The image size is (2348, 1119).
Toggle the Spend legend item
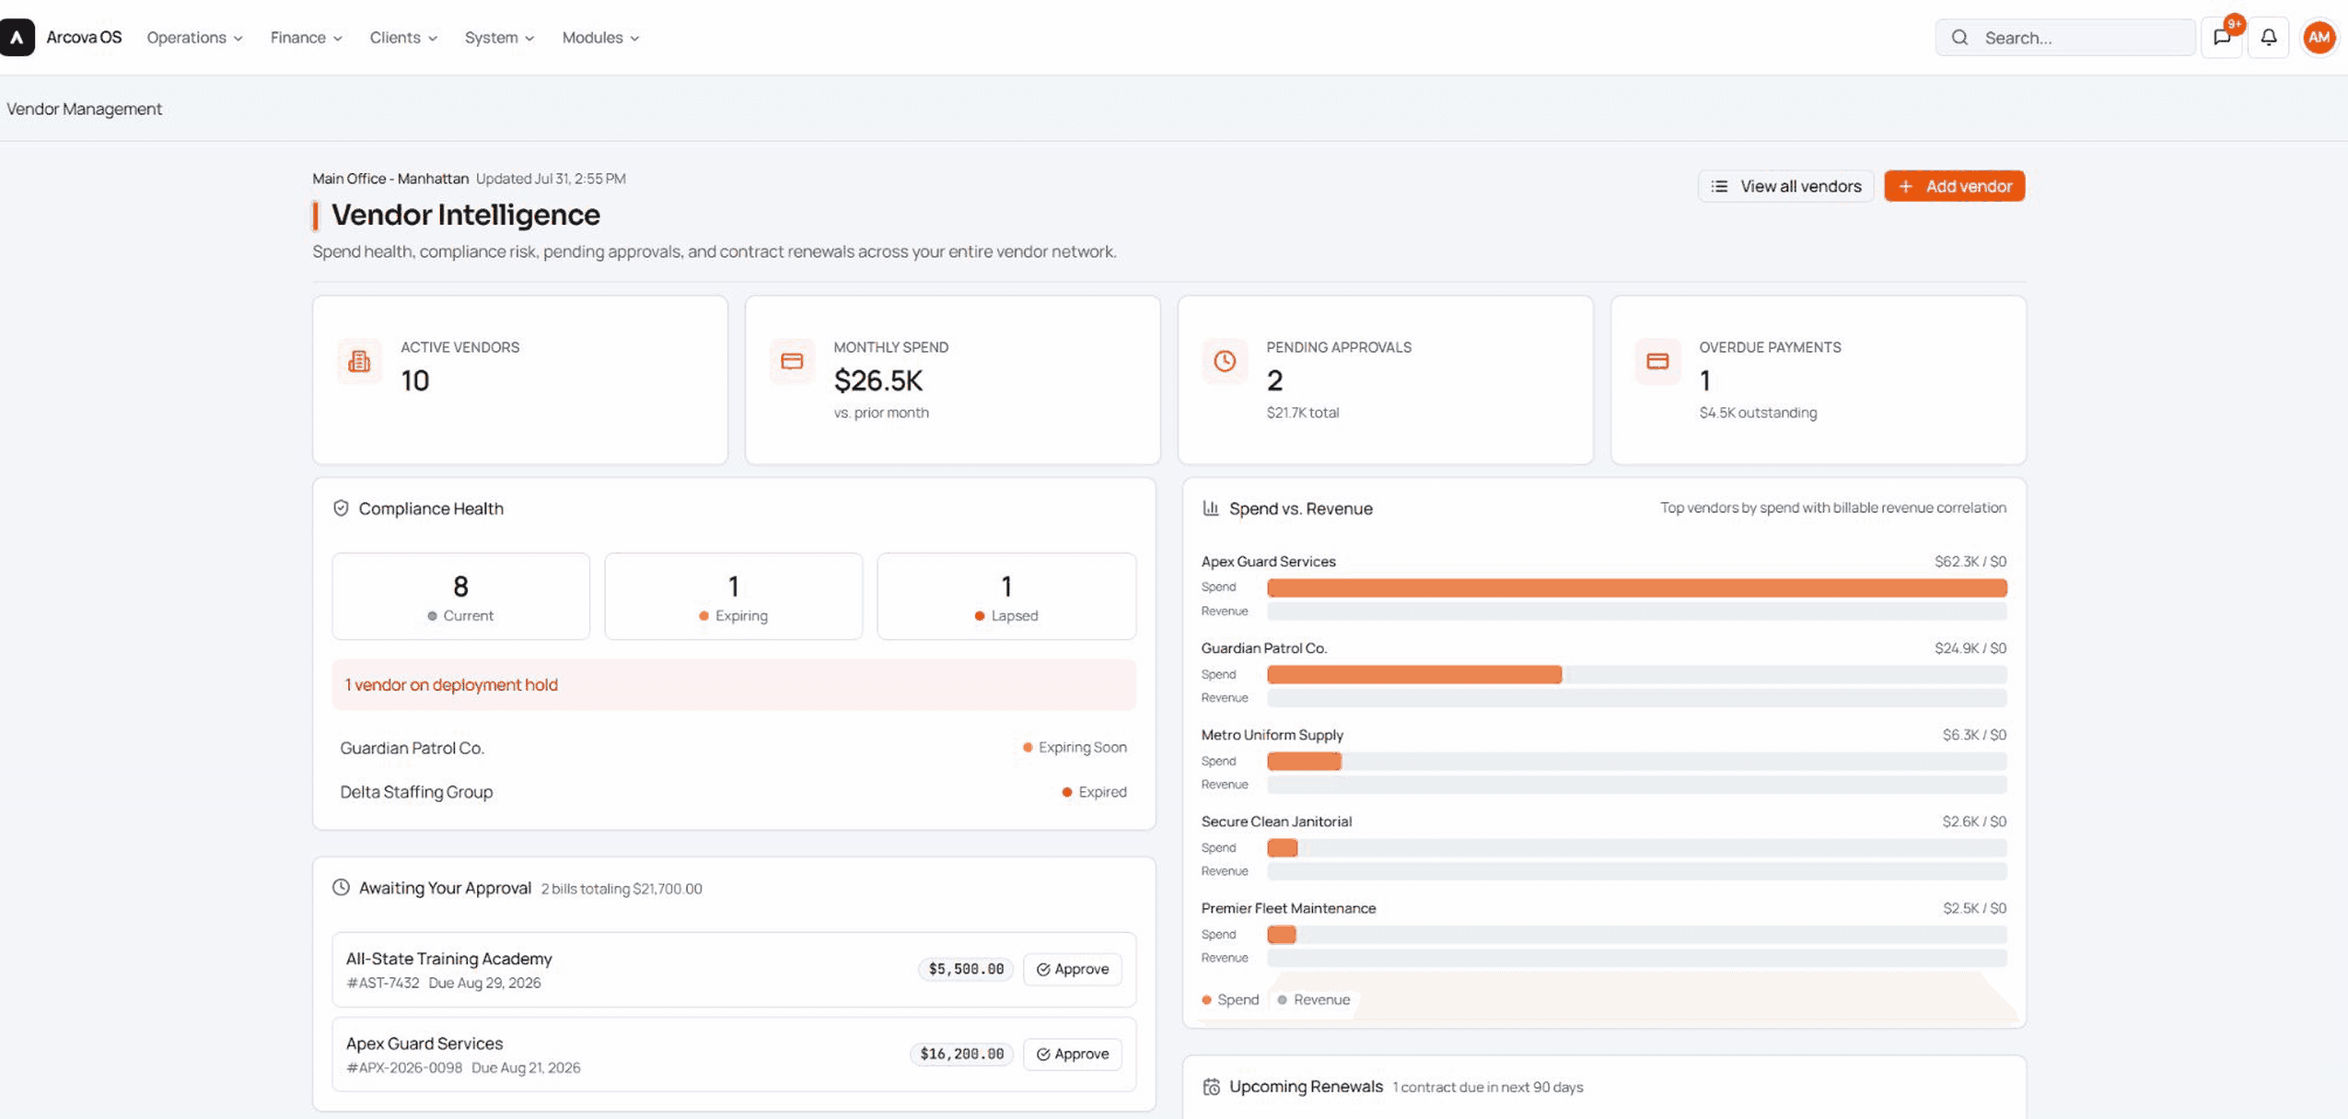[x=1230, y=1000]
